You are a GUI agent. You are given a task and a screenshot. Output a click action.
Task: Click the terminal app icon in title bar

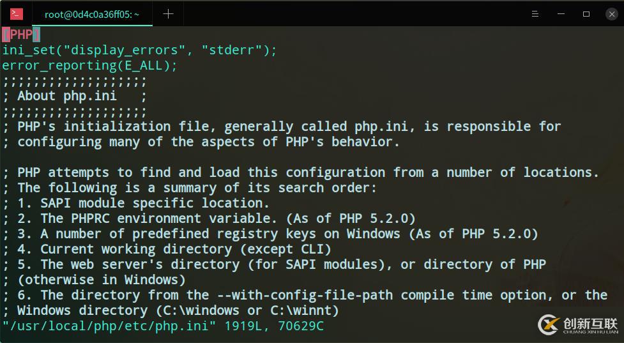click(17, 13)
